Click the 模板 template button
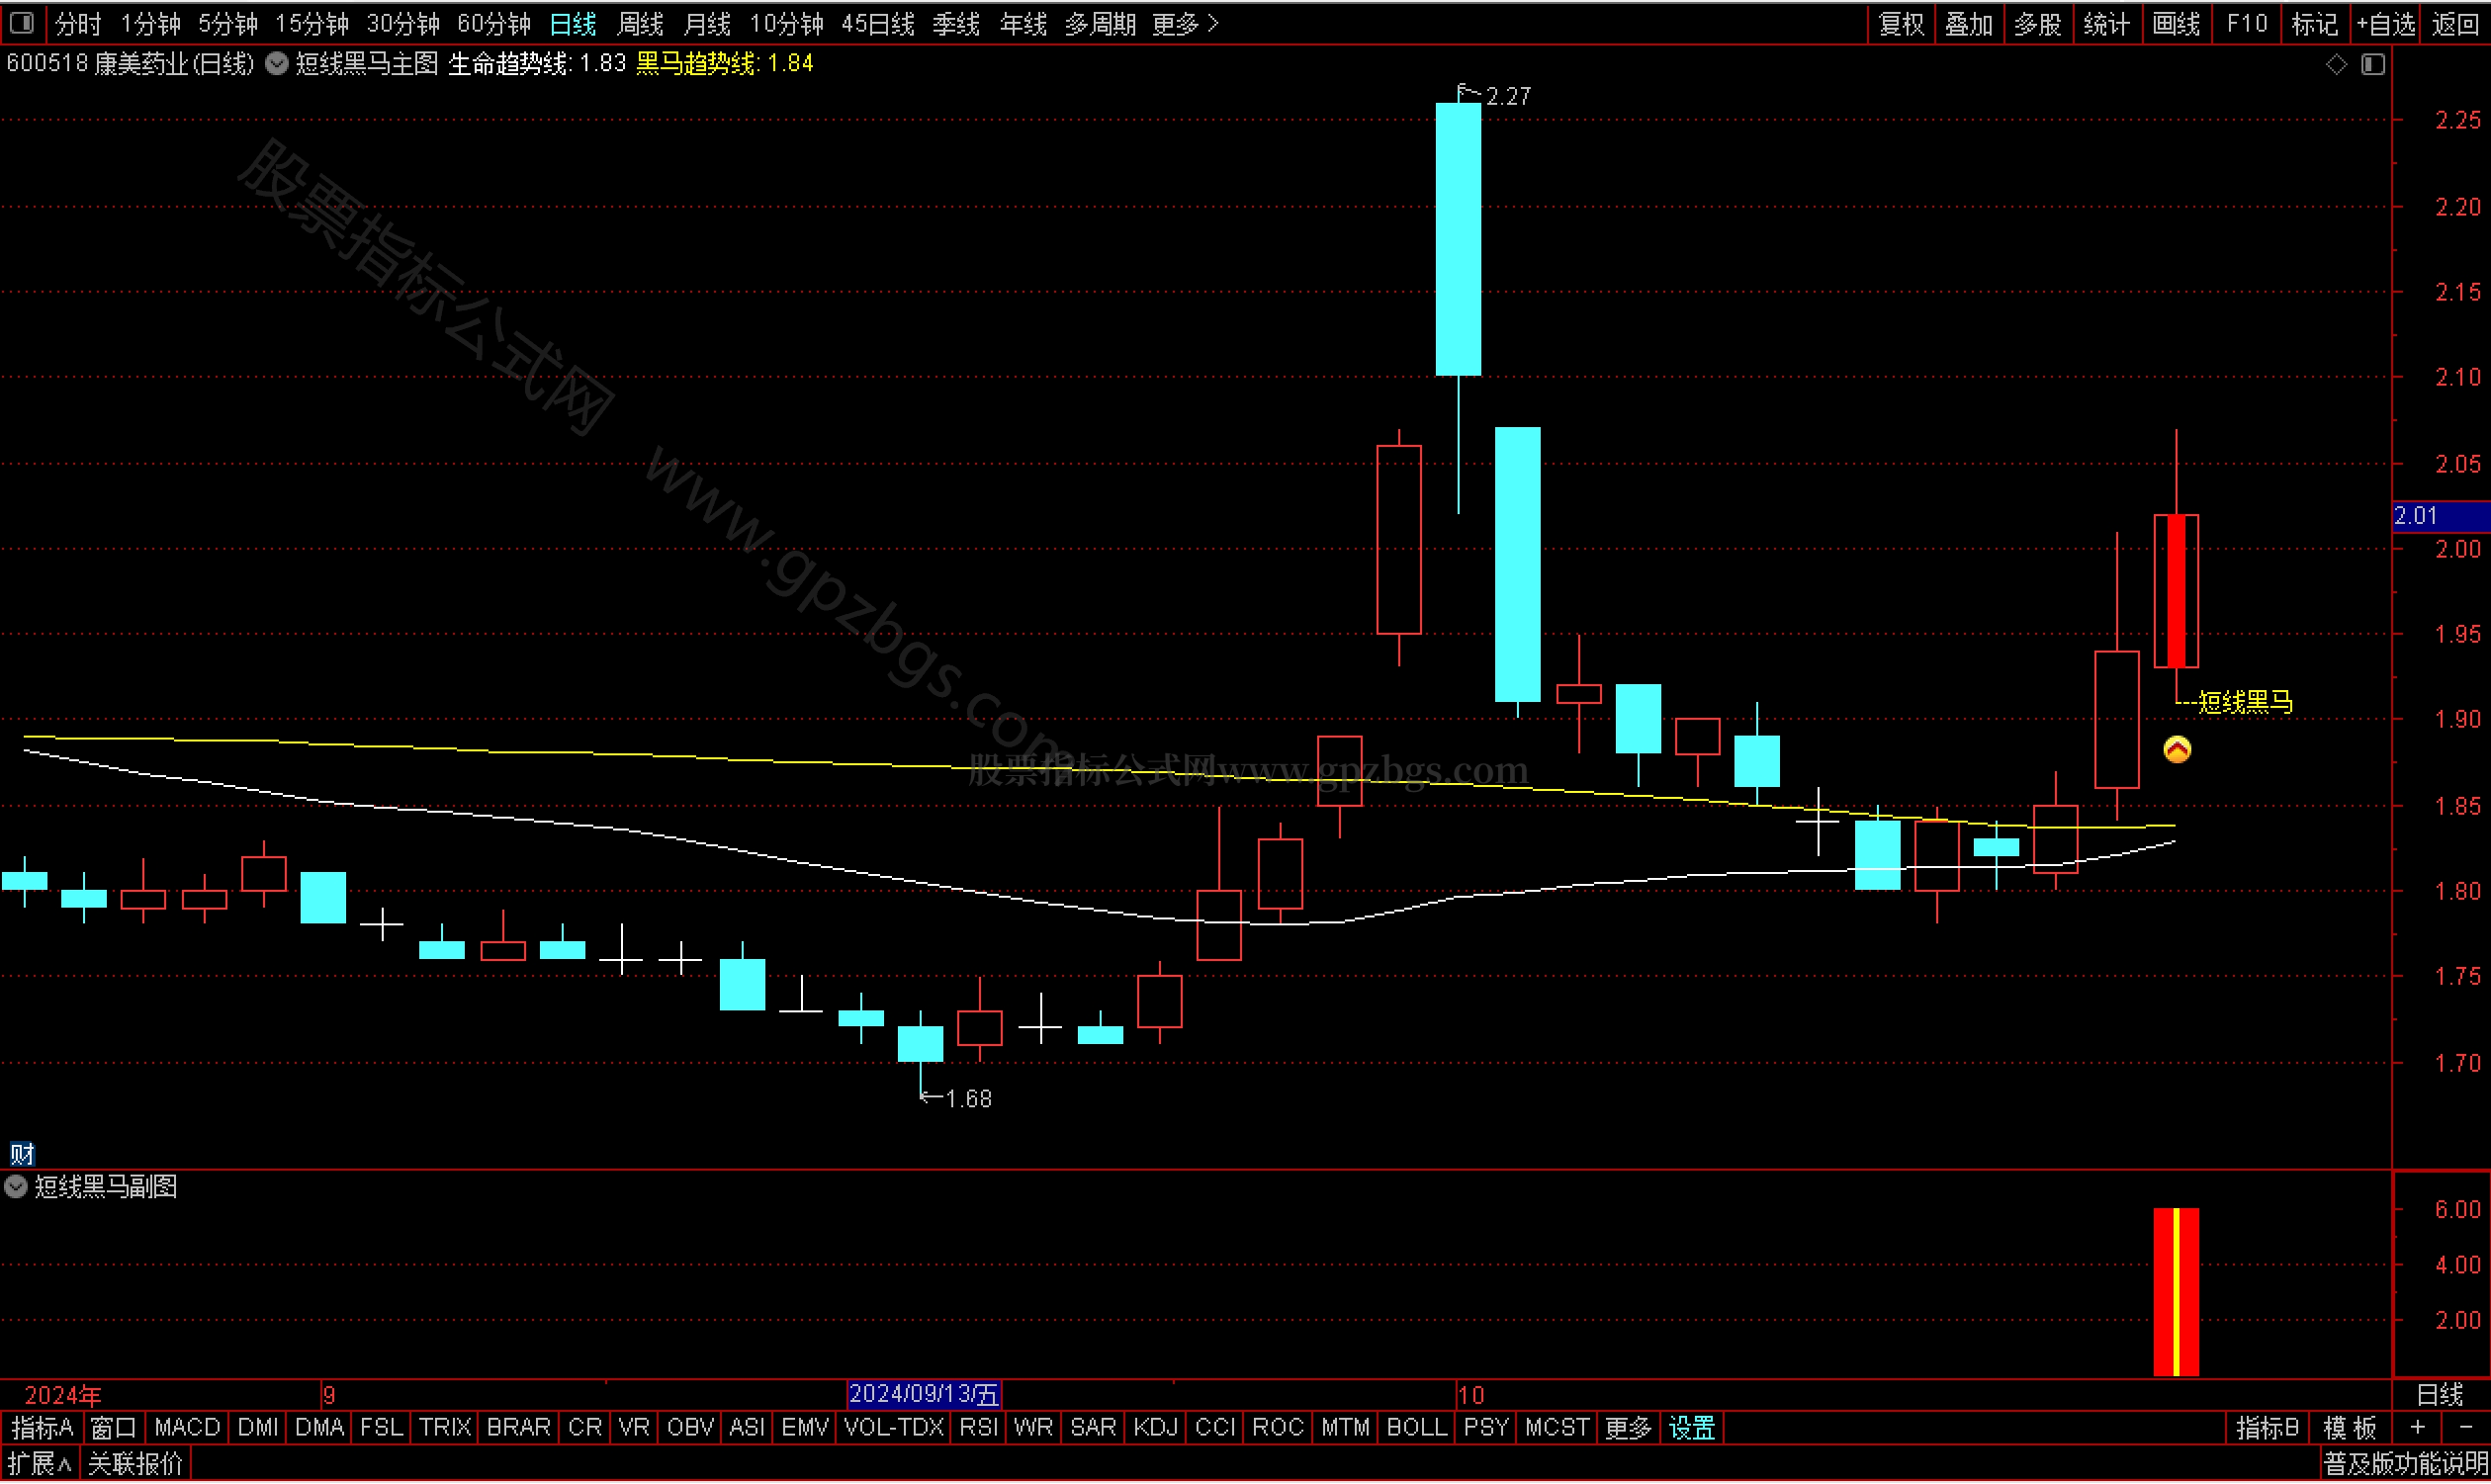This screenshot has height=1484, width=2491. (2349, 1428)
